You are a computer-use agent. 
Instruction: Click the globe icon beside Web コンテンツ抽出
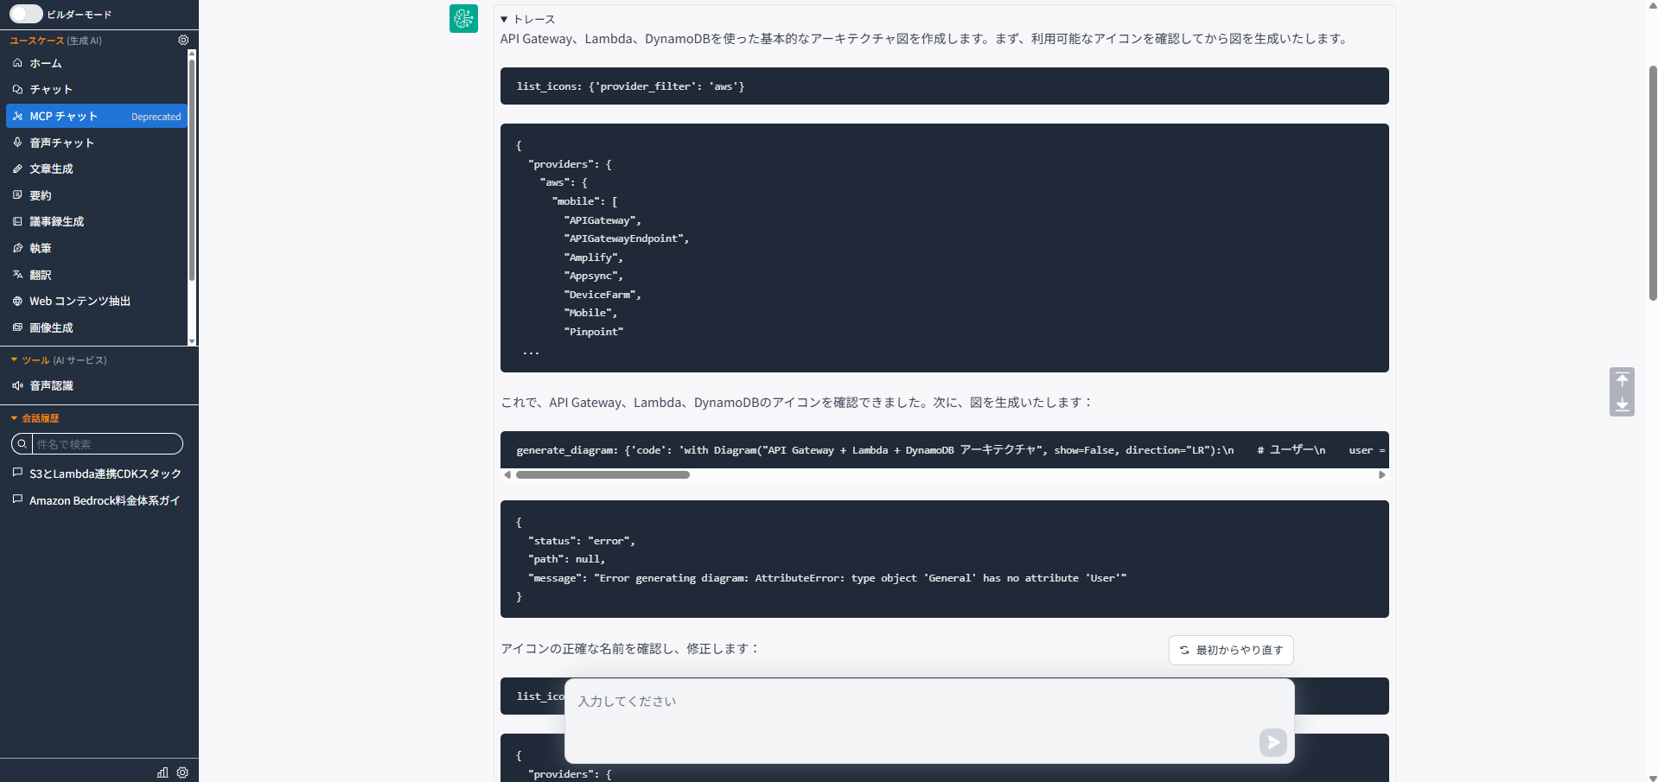tap(17, 301)
